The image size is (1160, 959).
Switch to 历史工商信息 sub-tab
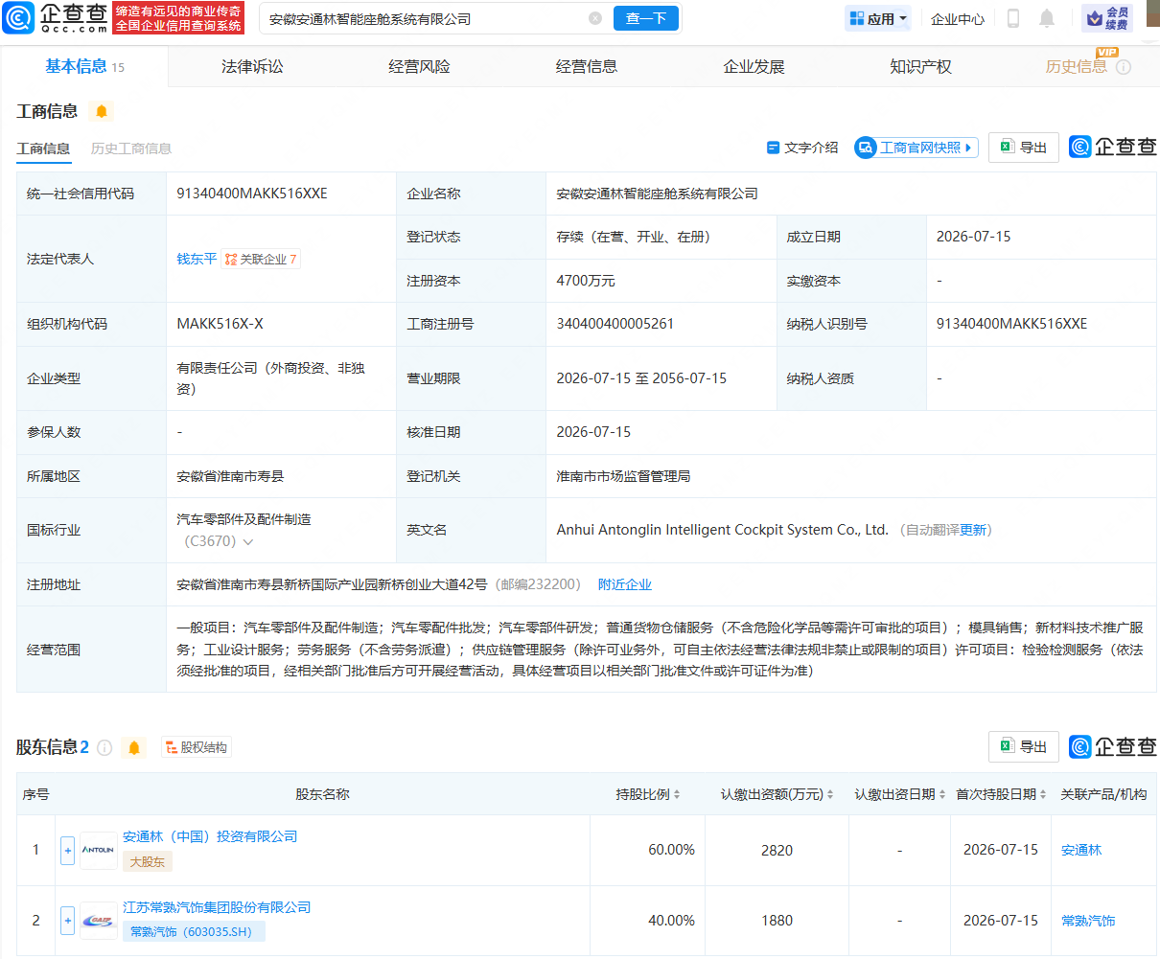point(131,148)
